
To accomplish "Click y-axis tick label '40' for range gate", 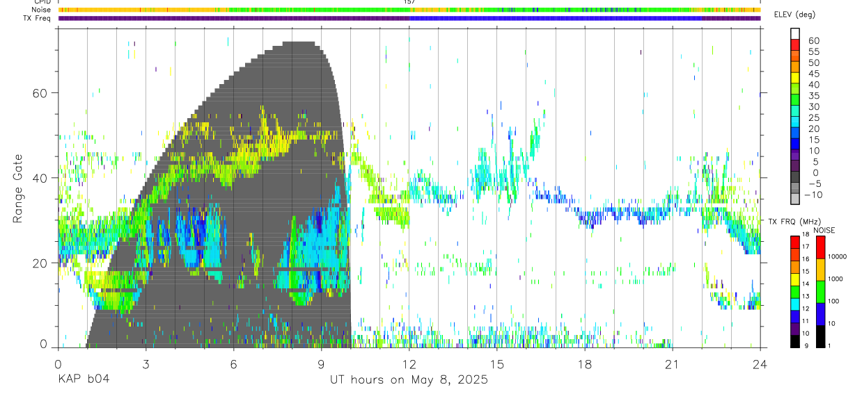I will point(39,178).
